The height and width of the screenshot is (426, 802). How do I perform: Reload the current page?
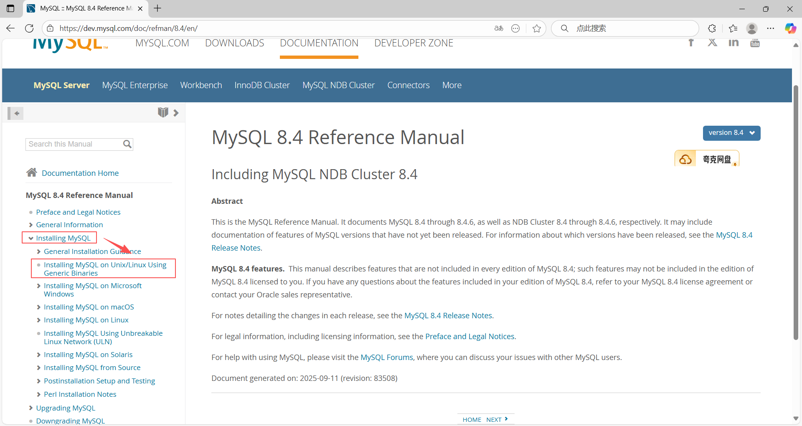29,28
